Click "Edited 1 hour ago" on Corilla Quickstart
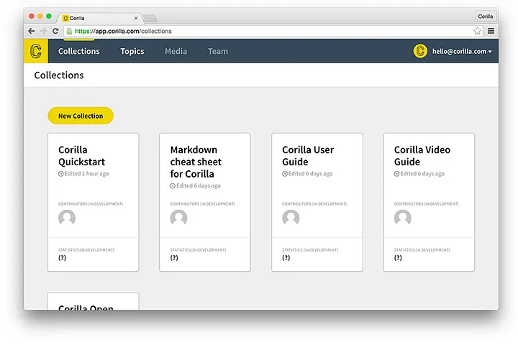Screen dimensions: 518x345 click(x=86, y=174)
